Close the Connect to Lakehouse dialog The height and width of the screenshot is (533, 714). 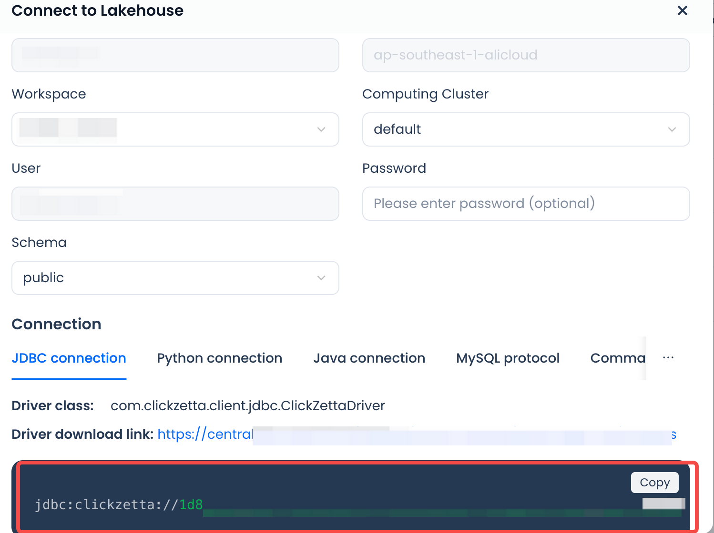(x=682, y=10)
